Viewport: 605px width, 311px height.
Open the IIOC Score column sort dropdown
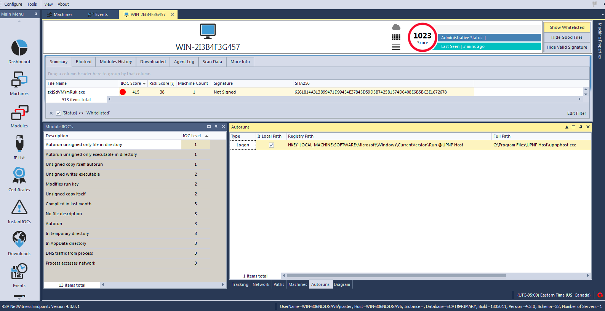(144, 84)
